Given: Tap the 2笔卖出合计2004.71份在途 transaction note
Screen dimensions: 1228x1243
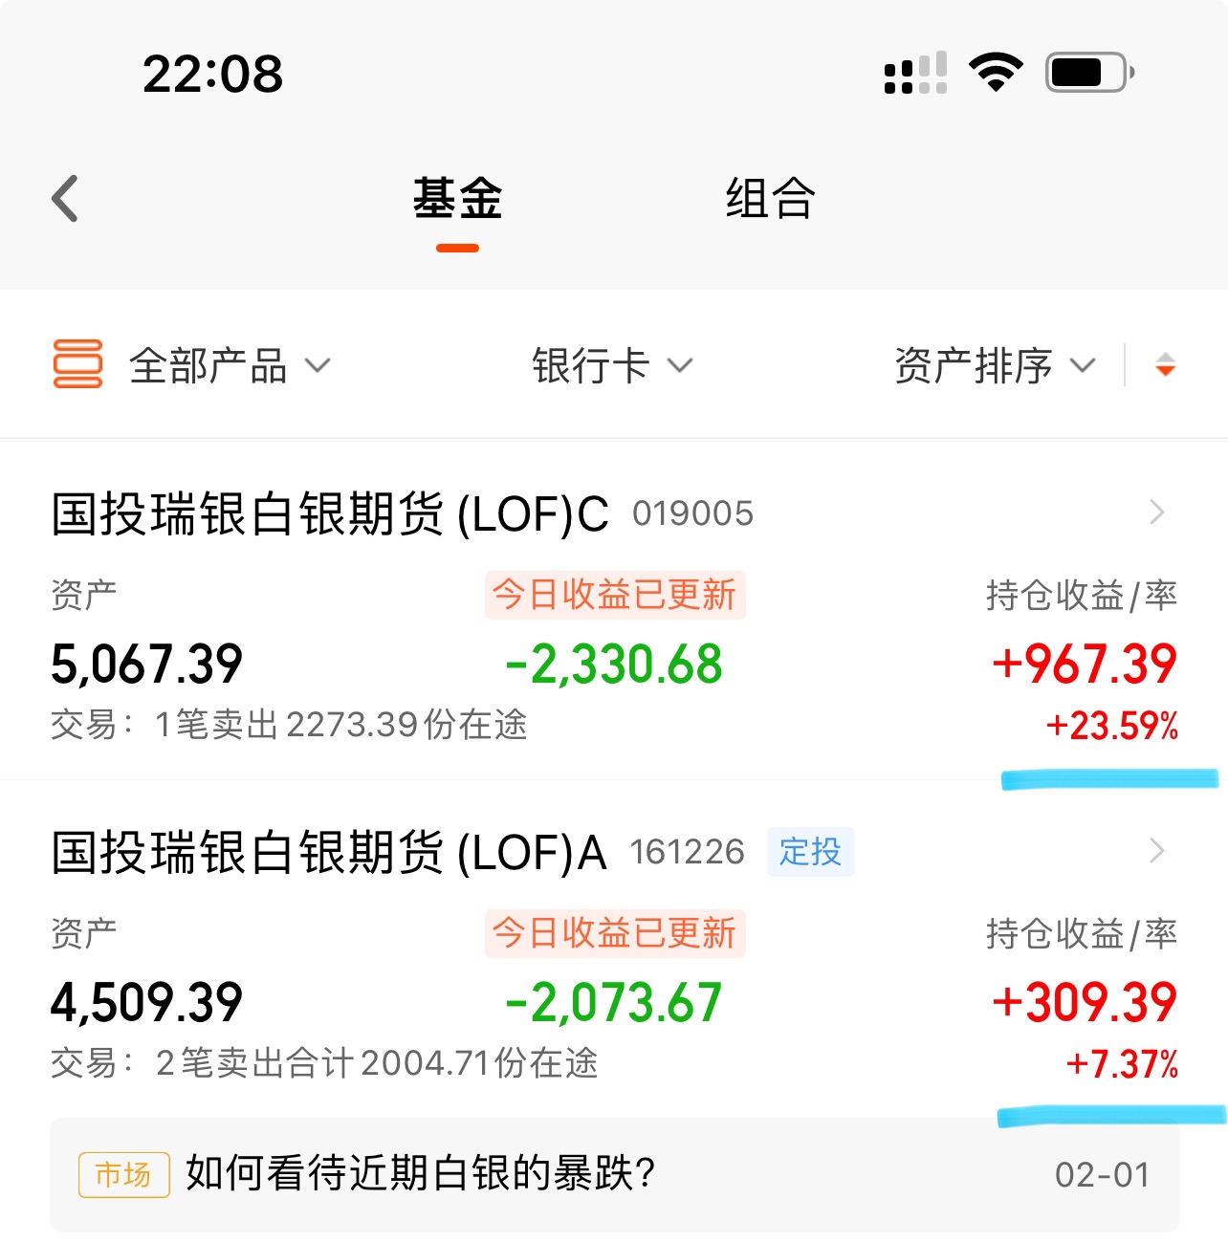Looking at the screenshot, I should pos(376,1062).
